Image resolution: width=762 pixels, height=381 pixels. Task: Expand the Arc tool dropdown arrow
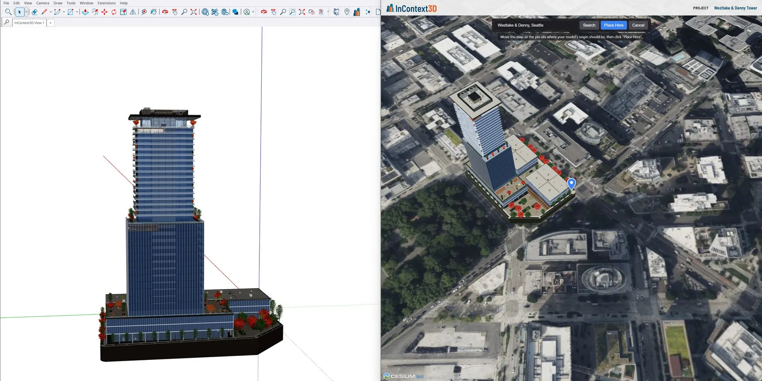point(64,12)
